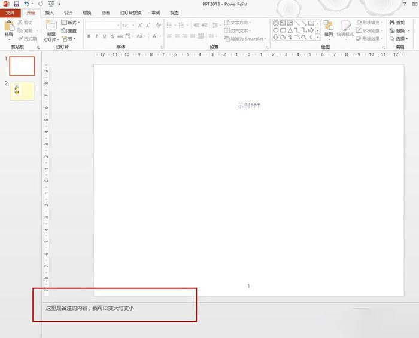Click the 粘贴 (Paste) clipboard icon
The width and height of the screenshot is (419, 338).
coord(9,26)
